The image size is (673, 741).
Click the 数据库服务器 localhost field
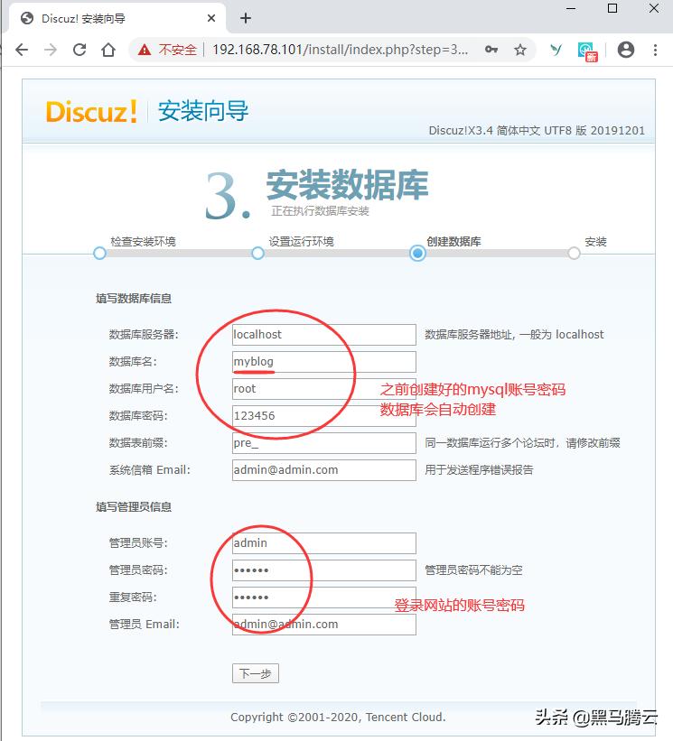[324, 335]
